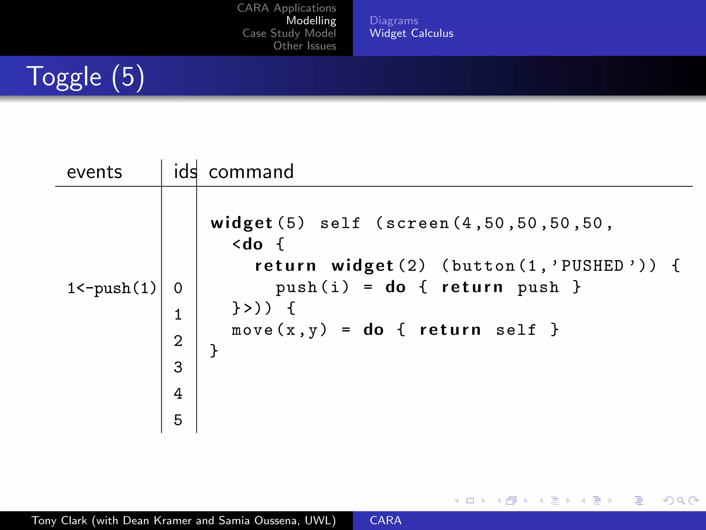Open the Modelling section
This screenshot has width=706, height=530.
point(311,21)
